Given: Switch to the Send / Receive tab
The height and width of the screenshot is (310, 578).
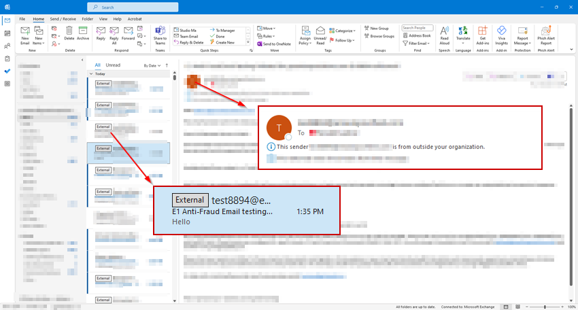Looking at the screenshot, I should 63,19.
